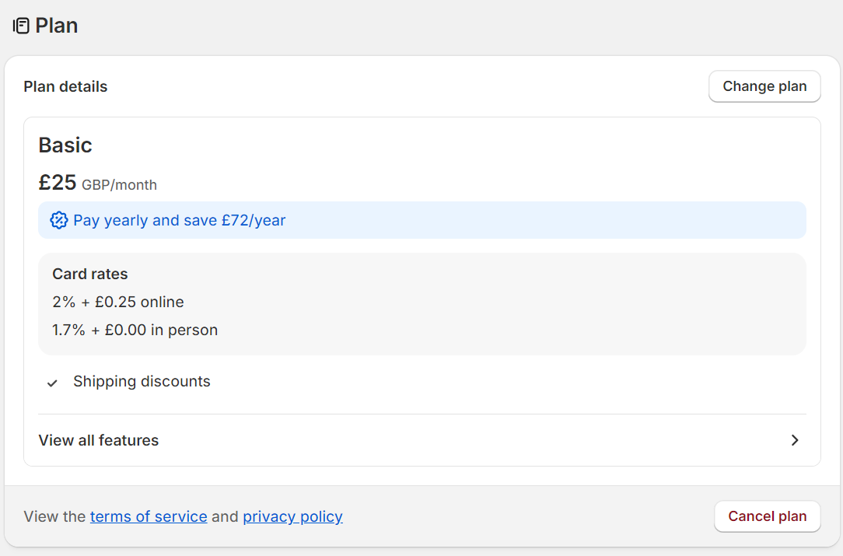Open the terms of service link
This screenshot has height=556, width=843.
[149, 516]
